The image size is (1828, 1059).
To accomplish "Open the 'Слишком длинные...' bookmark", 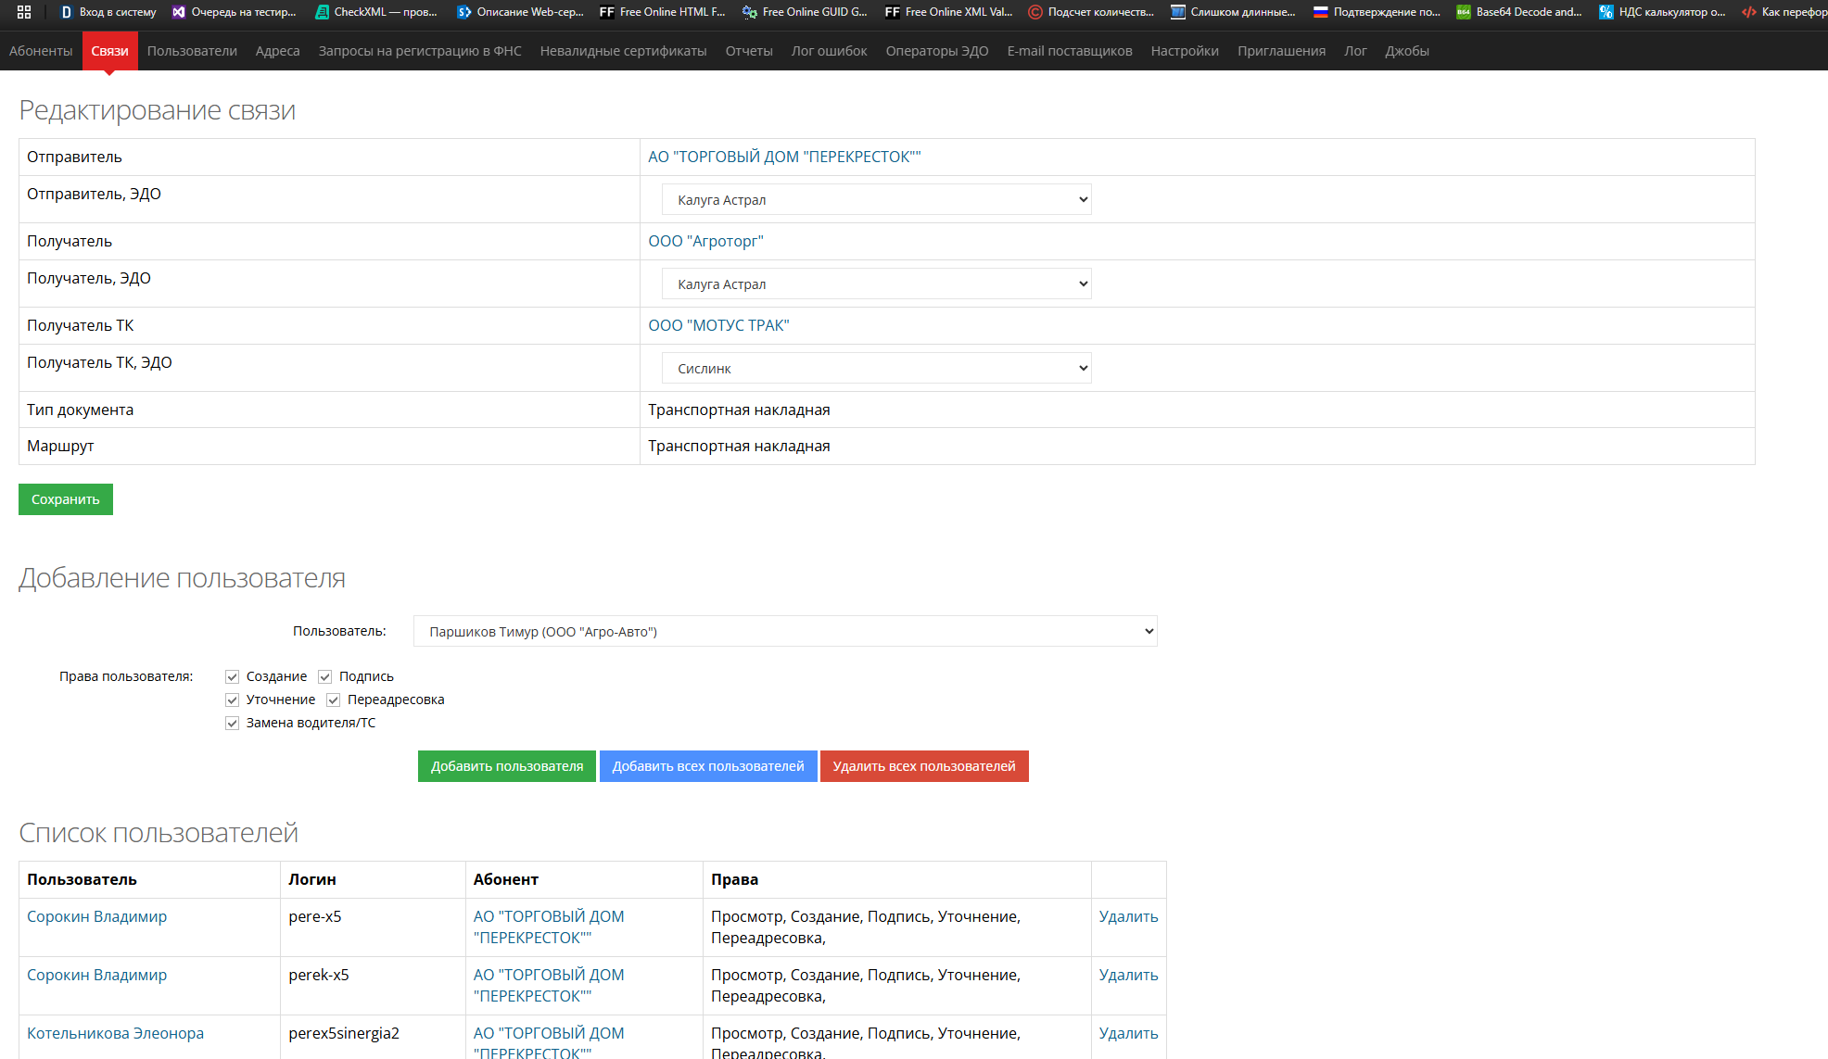I will coord(1234,12).
